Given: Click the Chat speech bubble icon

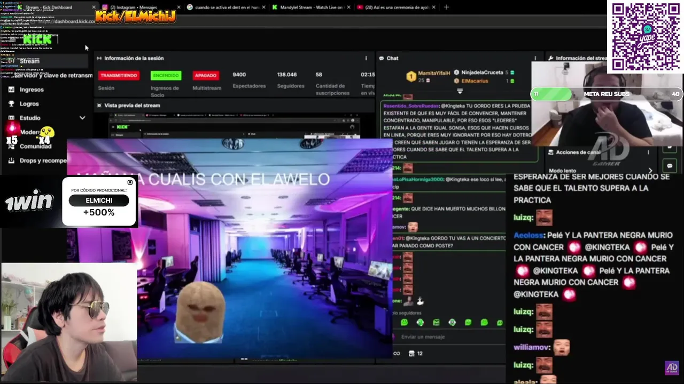Looking at the screenshot, I should [381, 58].
